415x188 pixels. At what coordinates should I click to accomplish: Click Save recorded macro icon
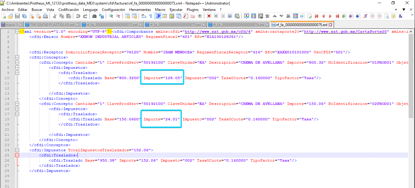pyautogui.click(x=237, y=16)
